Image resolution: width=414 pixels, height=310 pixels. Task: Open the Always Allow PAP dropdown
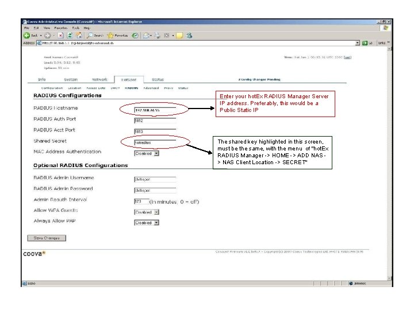pos(147,223)
